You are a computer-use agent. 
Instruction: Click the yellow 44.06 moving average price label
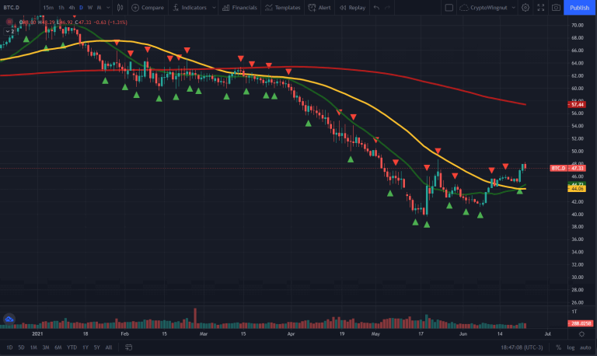[577, 189]
